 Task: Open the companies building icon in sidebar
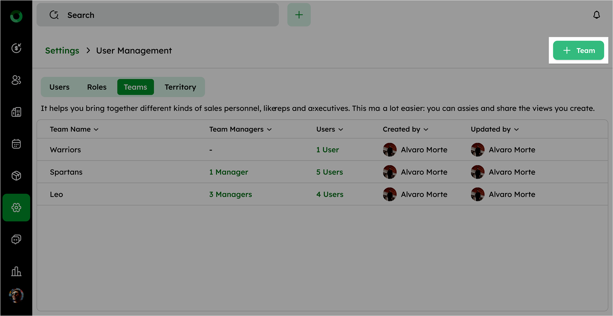(16, 112)
